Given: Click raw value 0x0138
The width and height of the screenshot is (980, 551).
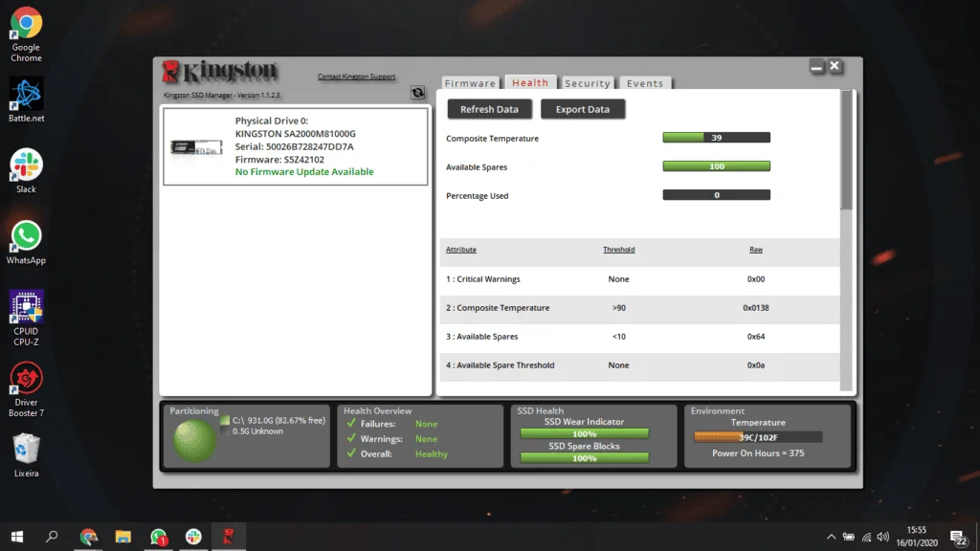Looking at the screenshot, I should [756, 308].
